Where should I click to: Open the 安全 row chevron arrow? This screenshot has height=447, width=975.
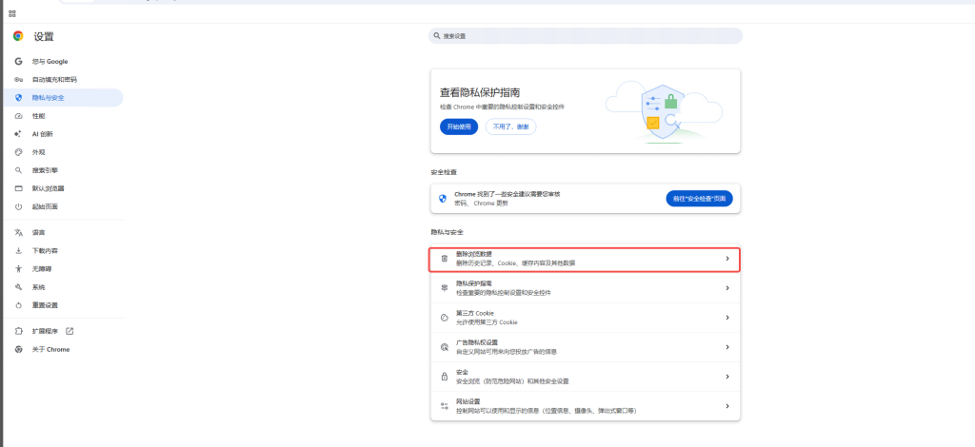726,377
